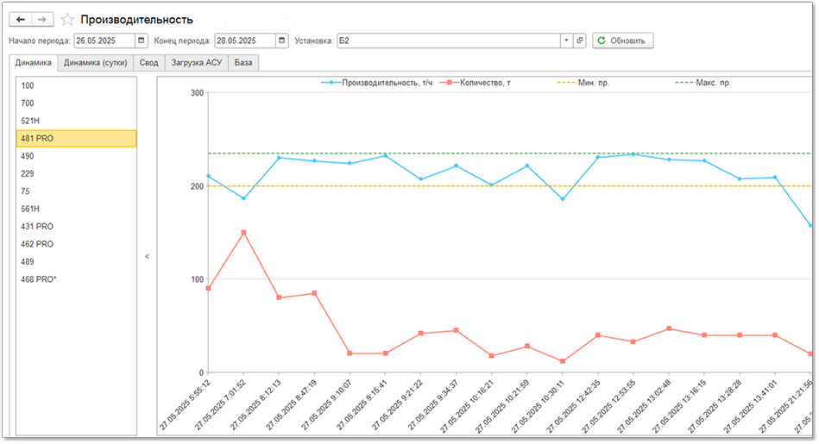Expand the Установка dropdown list

(x=566, y=41)
